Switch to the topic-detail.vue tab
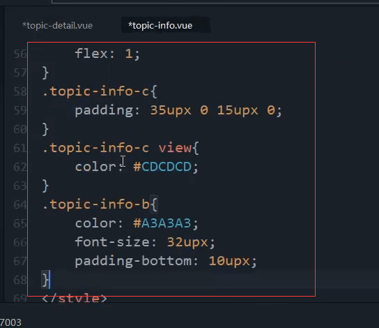 coord(57,25)
